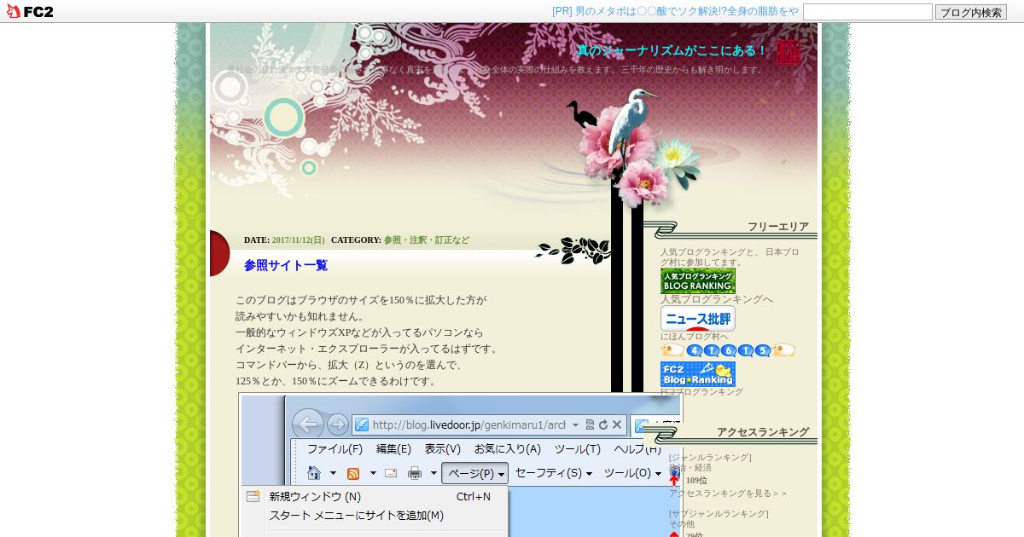Click the Home icon in IE command bar
Viewport: 1024px width, 537px height.
[x=314, y=473]
